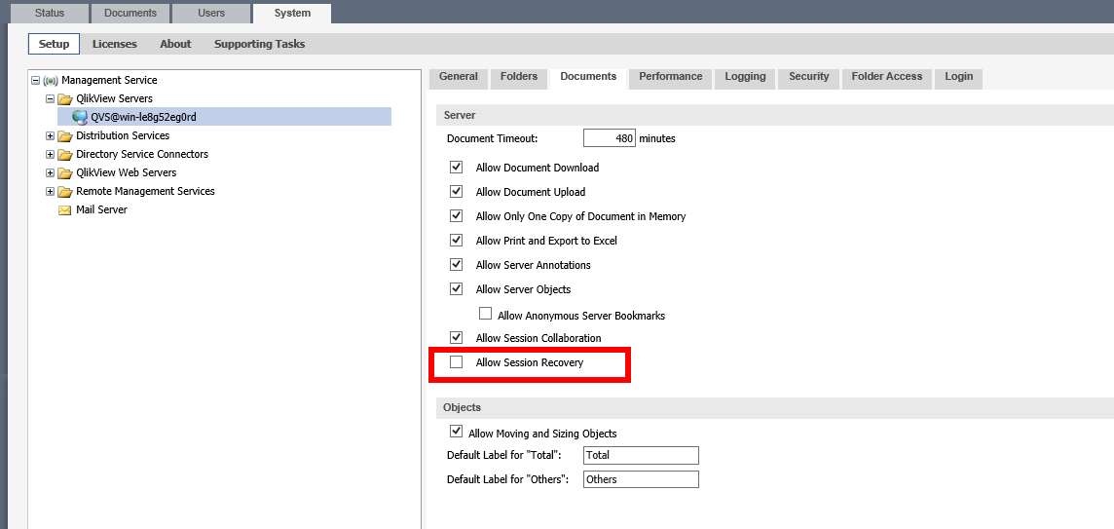
Task: Uncheck Allow Moving and Sizing Objects
Action: (456, 433)
